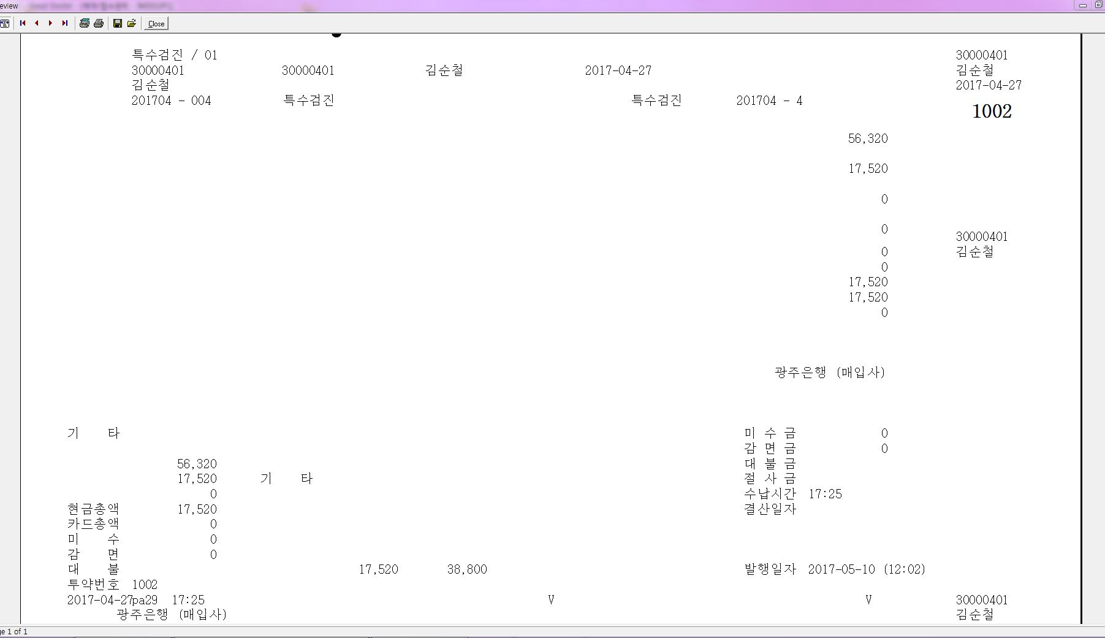Click the 발행일자 2017-05-10 date line
Screen dimensions: 1105x638
[x=835, y=569]
